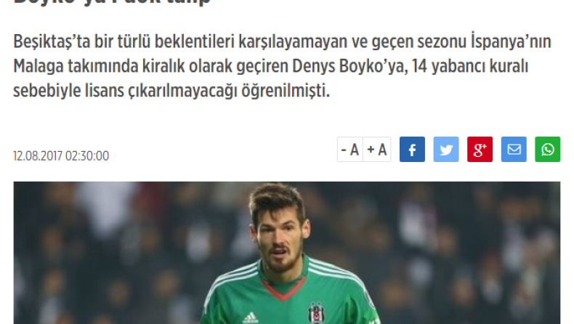Click the word Beşiktaş'ta starting the paragraph
The height and width of the screenshot is (324, 574).
point(52,41)
